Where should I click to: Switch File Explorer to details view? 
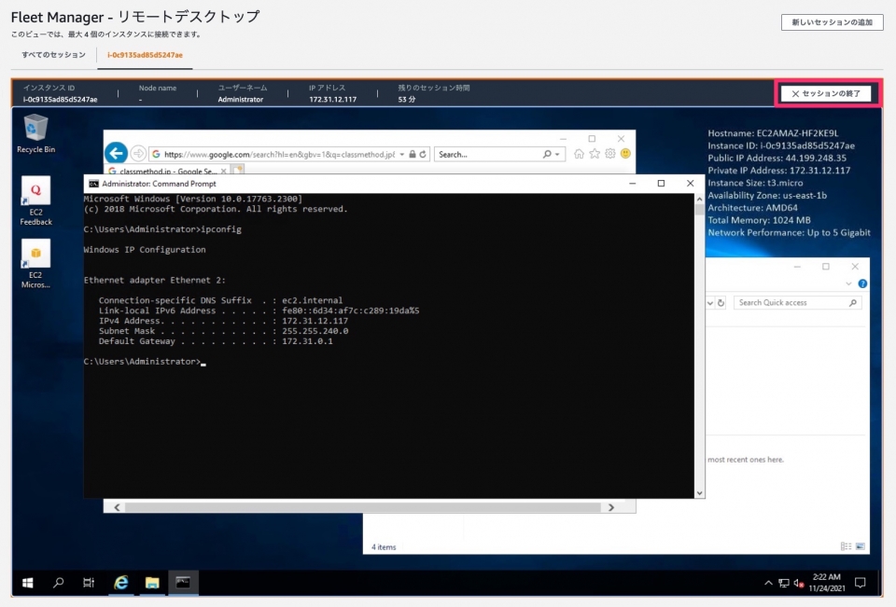click(x=846, y=545)
